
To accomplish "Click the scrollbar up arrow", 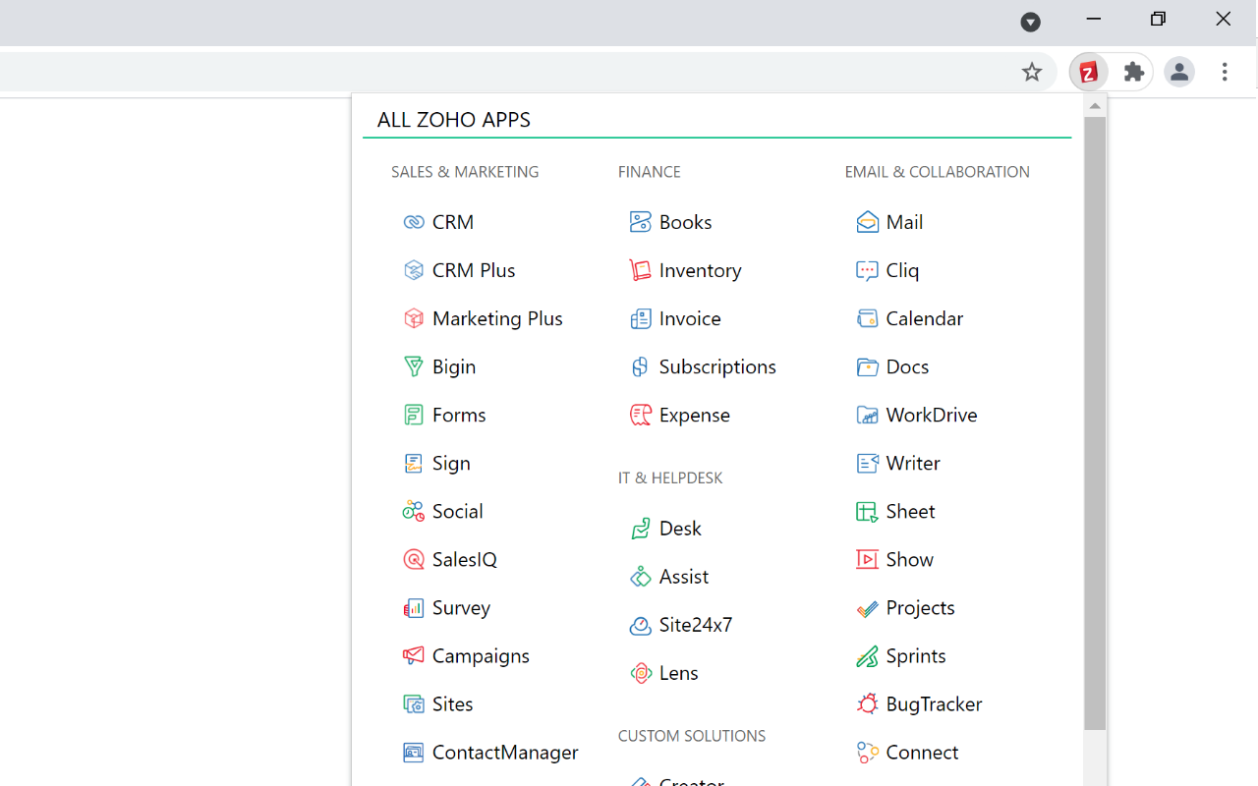I will tap(1094, 105).
